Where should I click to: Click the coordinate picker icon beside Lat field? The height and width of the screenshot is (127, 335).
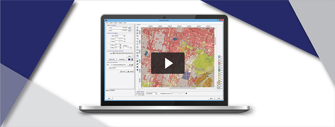[x=130, y=27]
